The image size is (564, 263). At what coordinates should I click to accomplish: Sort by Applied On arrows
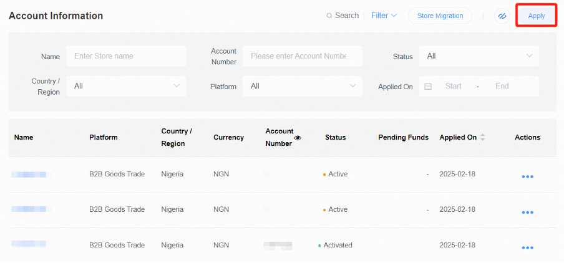483,137
